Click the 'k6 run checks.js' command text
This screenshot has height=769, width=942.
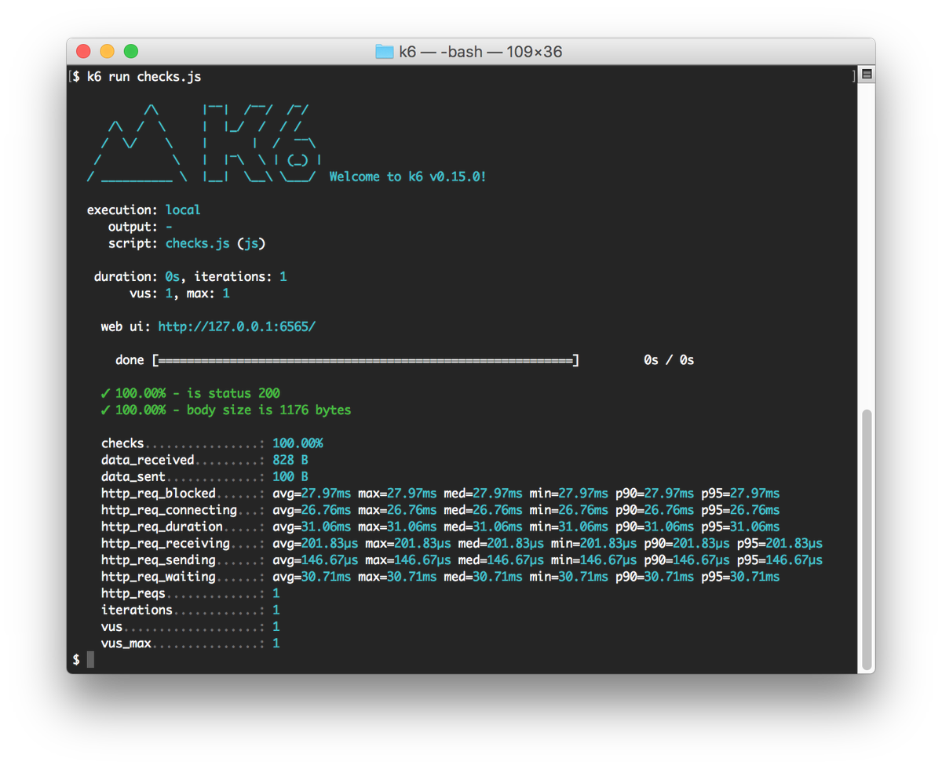(144, 76)
